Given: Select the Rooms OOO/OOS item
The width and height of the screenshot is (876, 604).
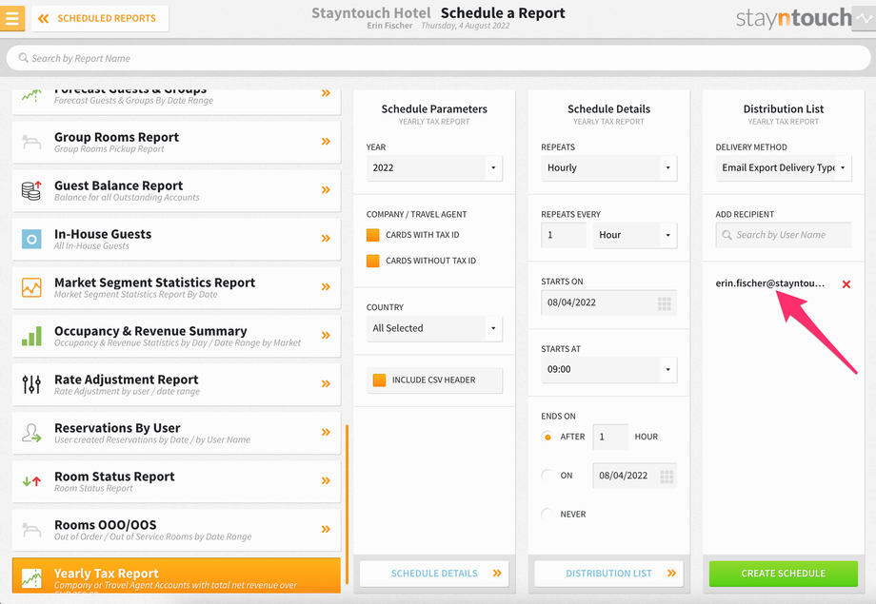Looking at the screenshot, I should [x=176, y=531].
